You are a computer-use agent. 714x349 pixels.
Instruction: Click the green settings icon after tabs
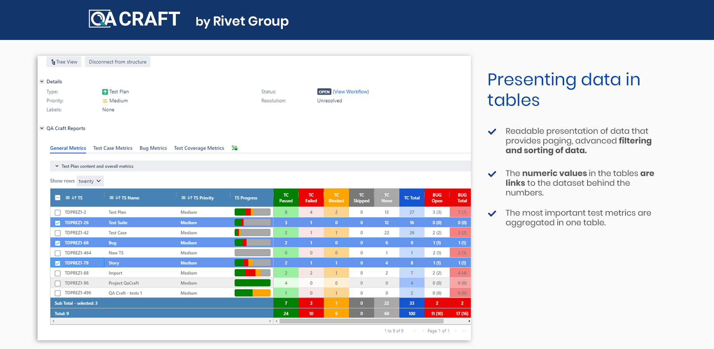pyautogui.click(x=234, y=148)
